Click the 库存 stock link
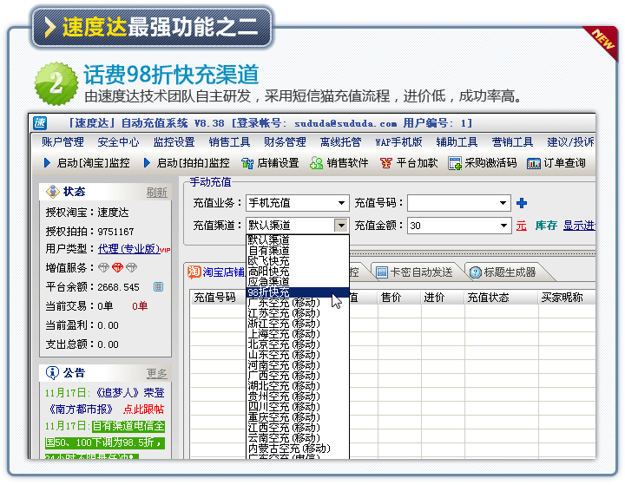625x485 pixels. pos(546,226)
